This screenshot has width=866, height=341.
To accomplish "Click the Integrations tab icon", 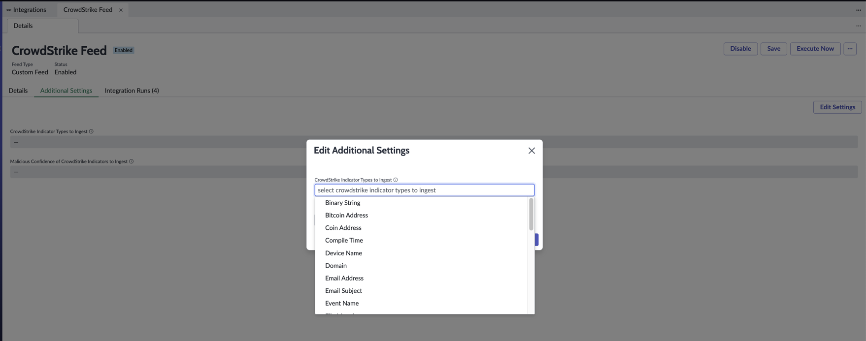I will click(8, 10).
